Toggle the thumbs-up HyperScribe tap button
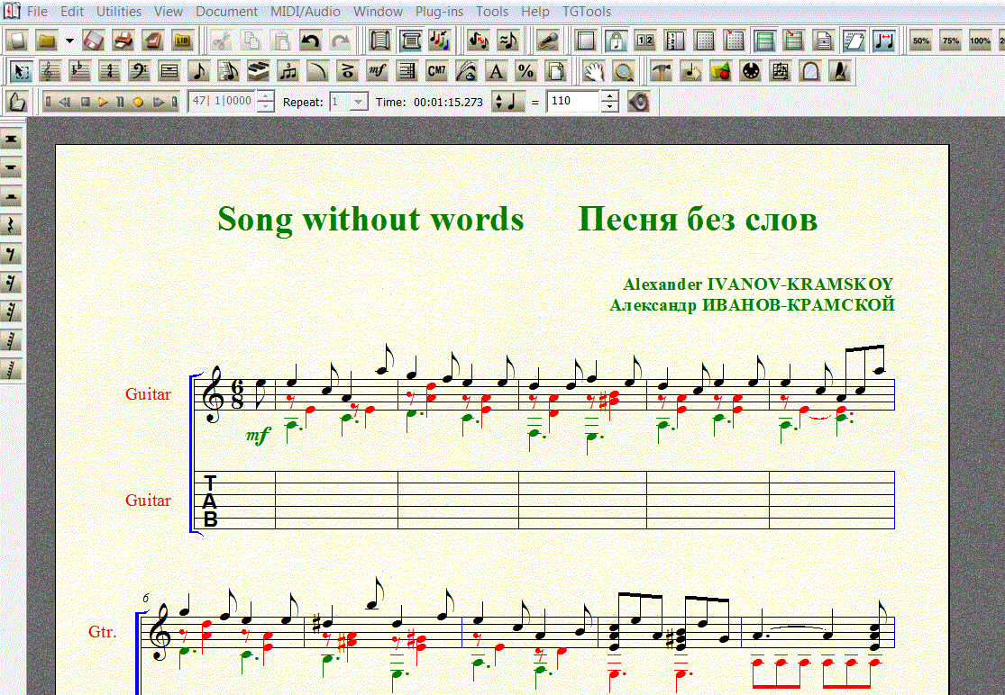Viewport: 1005px width, 695px height. (x=16, y=101)
